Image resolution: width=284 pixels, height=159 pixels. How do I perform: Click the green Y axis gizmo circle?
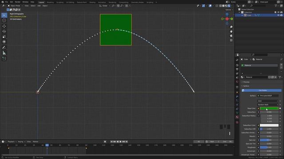coord(232,19)
